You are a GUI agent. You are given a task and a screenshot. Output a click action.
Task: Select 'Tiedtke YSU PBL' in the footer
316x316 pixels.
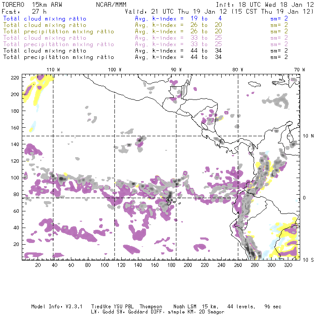click(112, 307)
